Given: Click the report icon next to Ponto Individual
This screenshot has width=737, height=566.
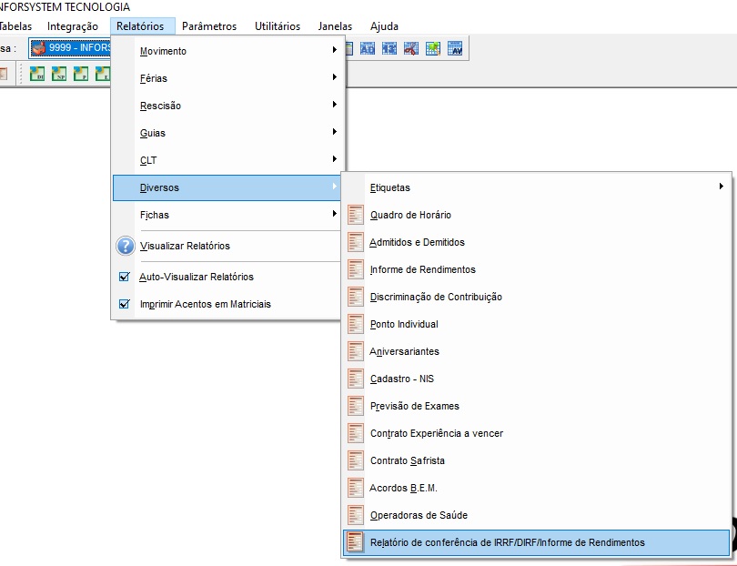Looking at the screenshot, I should [x=356, y=324].
